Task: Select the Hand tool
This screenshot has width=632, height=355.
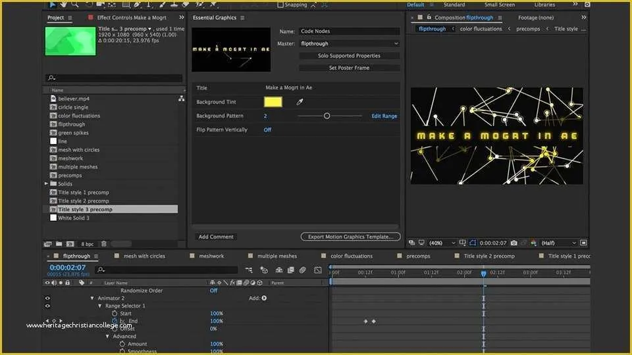Action: tap(63, 5)
